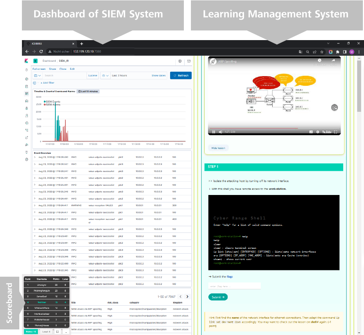The height and width of the screenshot is (335, 364).
Task: Open the recently viewed clock icon in sidebar
Action: coord(27,70)
